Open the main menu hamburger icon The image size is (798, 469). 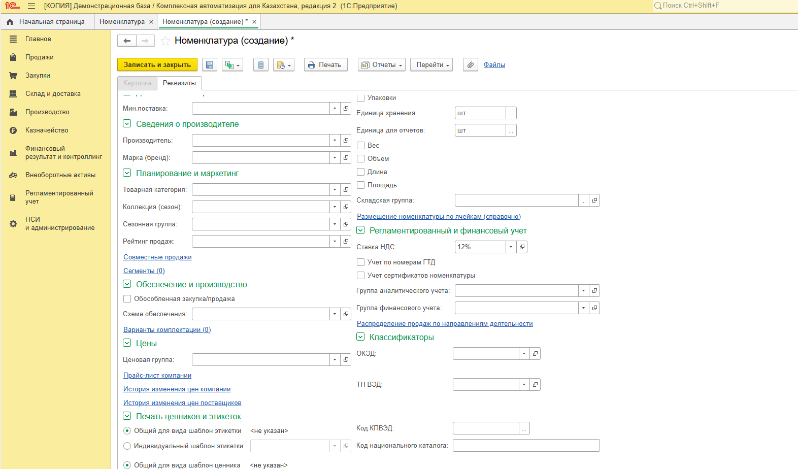(x=31, y=6)
